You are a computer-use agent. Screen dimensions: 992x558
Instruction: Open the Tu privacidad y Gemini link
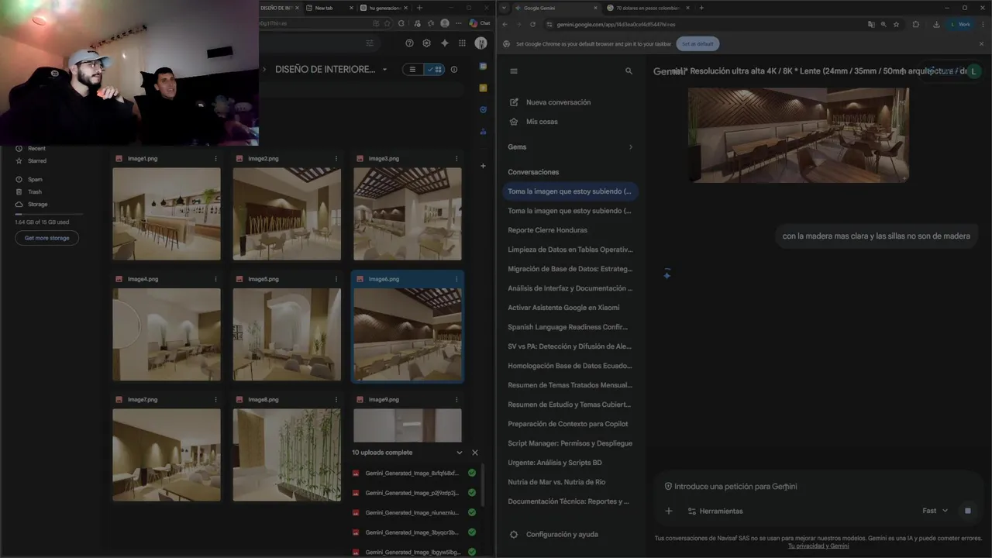click(x=818, y=546)
